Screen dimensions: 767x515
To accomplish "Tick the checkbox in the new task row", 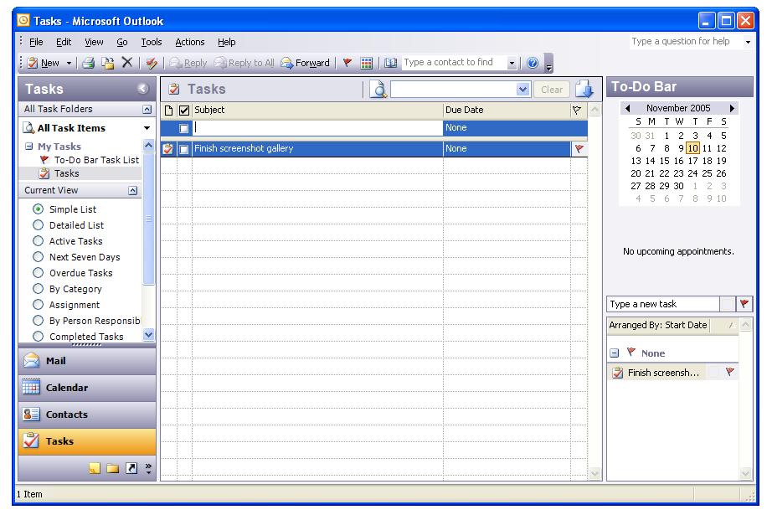I will [184, 129].
